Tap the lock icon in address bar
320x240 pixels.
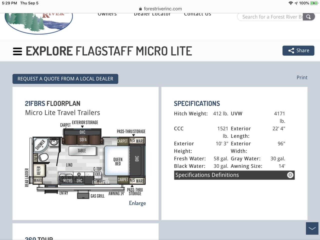pyautogui.click(x=140, y=9)
